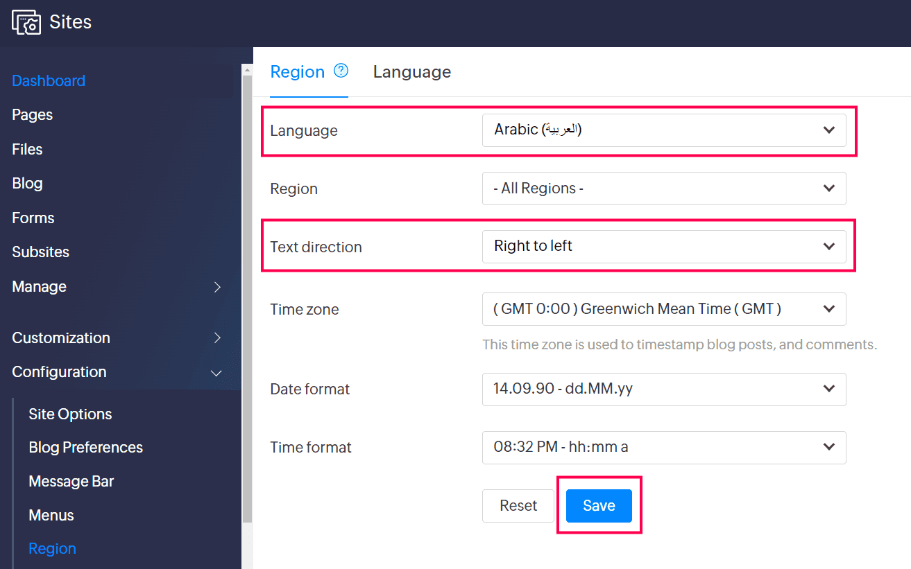Click the time zone timestamp help text
The height and width of the screenshot is (569, 911).
[x=680, y=344]
